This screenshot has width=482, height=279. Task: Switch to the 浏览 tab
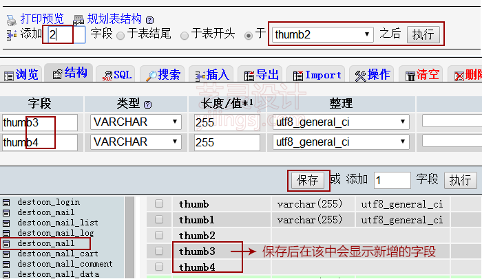21,75
